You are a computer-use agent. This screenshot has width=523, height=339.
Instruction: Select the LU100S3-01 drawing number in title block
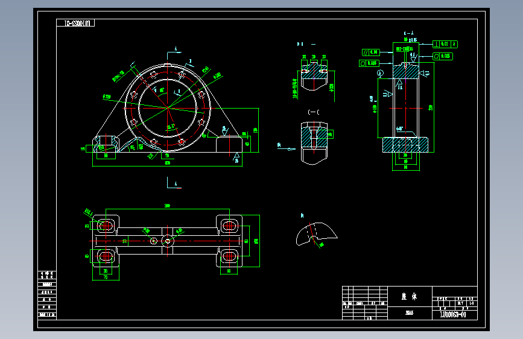pyautogui.click(x=453, y=315)
